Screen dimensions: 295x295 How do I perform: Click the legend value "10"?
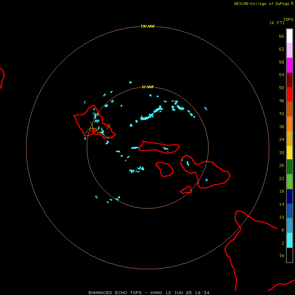pyautogui.click(x=282, y=217)
